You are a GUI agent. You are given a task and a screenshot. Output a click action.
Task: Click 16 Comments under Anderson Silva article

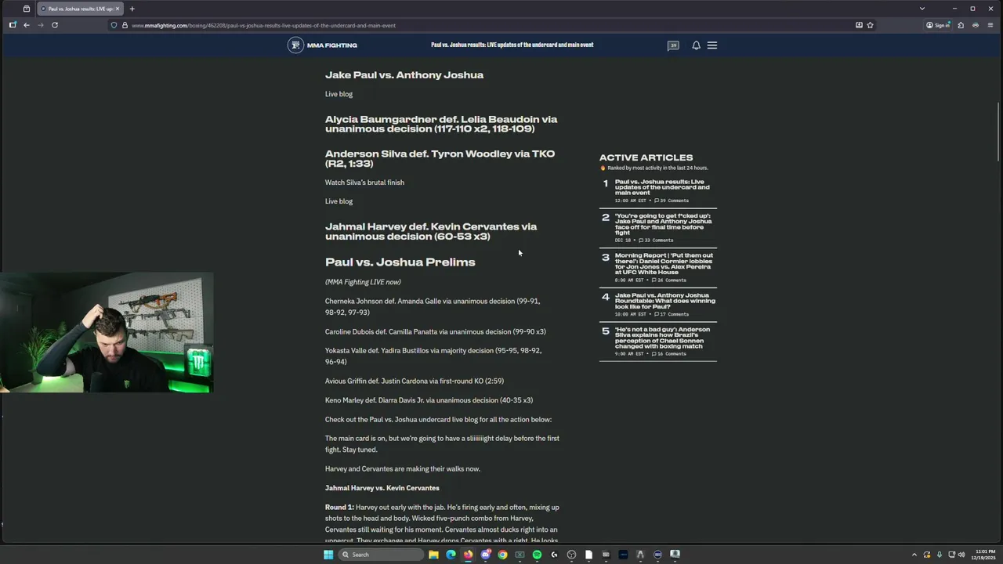click(x=668, y=354)
